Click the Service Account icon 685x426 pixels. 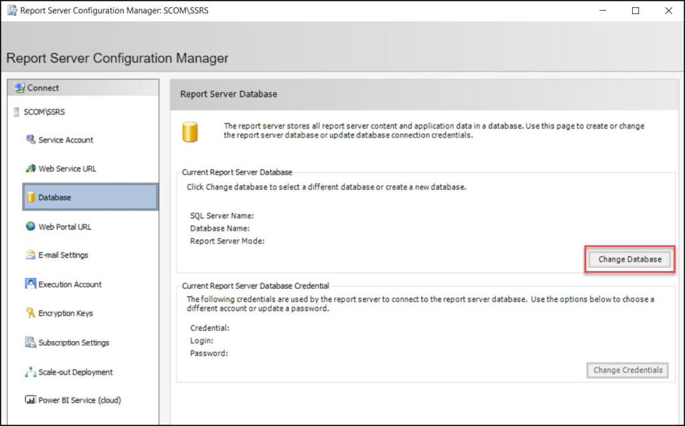click(x=30, y=140)
